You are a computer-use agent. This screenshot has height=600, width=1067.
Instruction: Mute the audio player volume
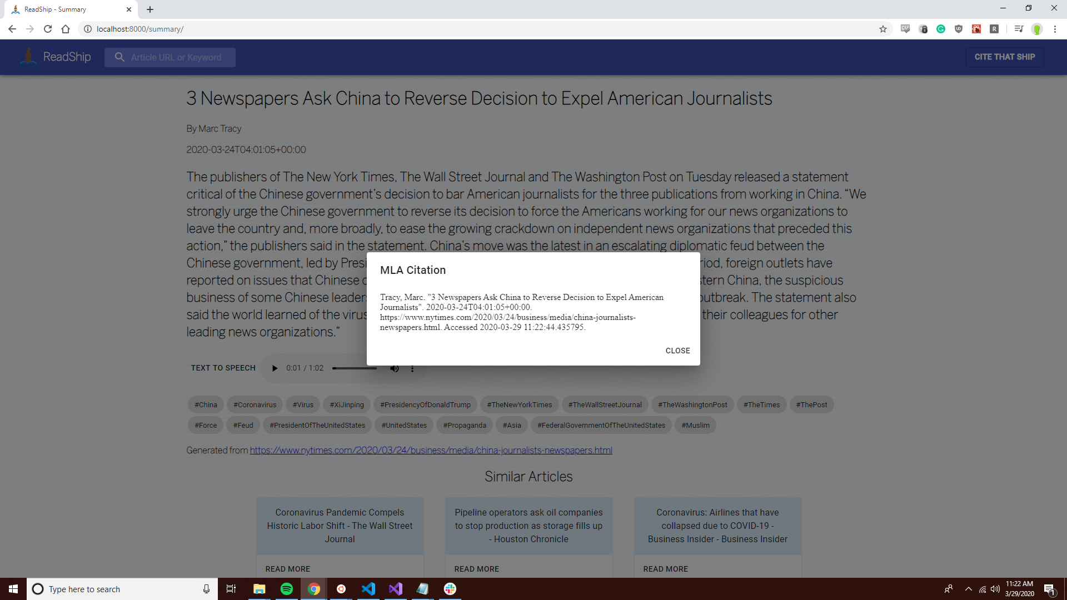point(394,368)
